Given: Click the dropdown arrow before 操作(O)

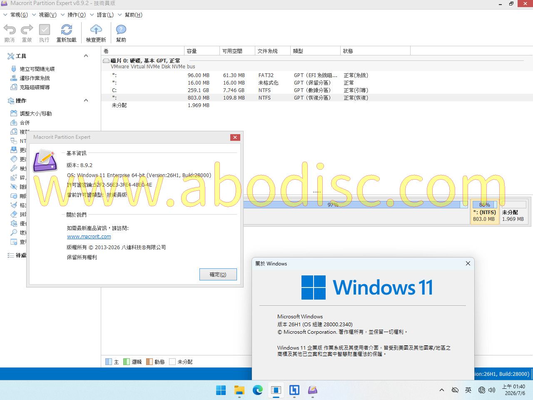Looking at the screenshot, I should point(63,15).
